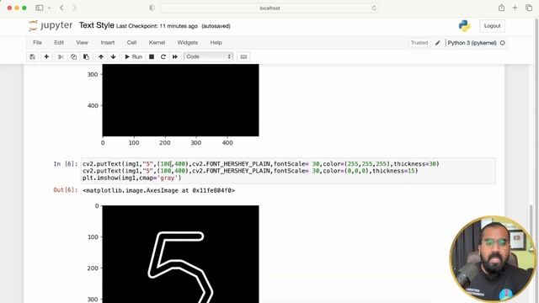Viewport: 539px width, 303px height.
Task: Click the Last Checkpoint text
Action: pyautogui.click(x=157, y=26)
